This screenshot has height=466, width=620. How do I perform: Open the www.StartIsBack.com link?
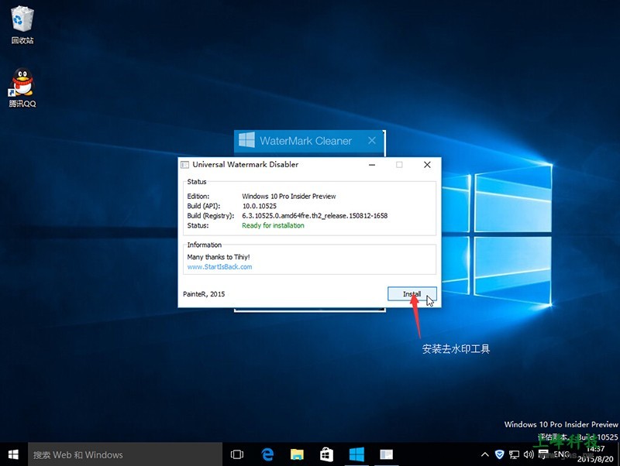pyautogui.click(x=219, y=267)
